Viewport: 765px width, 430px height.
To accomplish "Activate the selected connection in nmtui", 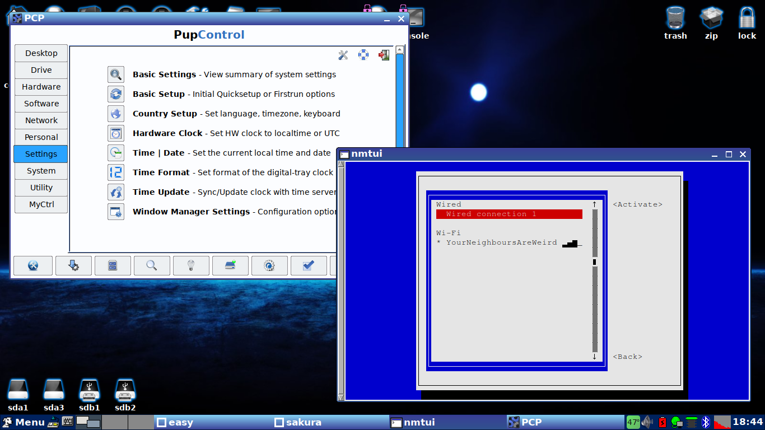I will 638,204.
